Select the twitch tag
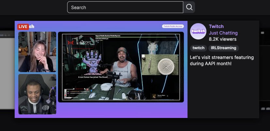The width and height of the screenshot is (270, 131). pyautogui.click(x=198, y=48)
